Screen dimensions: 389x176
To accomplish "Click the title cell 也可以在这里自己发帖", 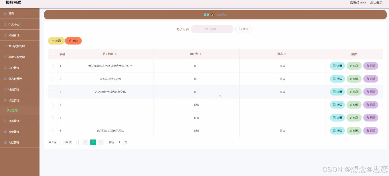I will tap(110, 131).
